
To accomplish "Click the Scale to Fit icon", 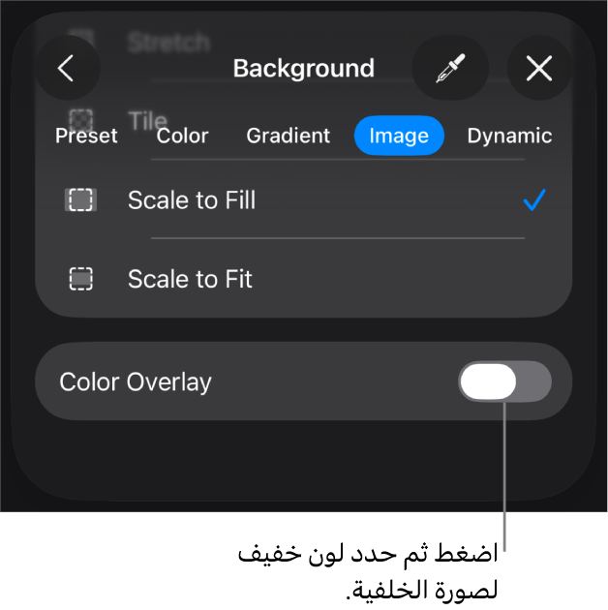I will (x=81, y=280).
